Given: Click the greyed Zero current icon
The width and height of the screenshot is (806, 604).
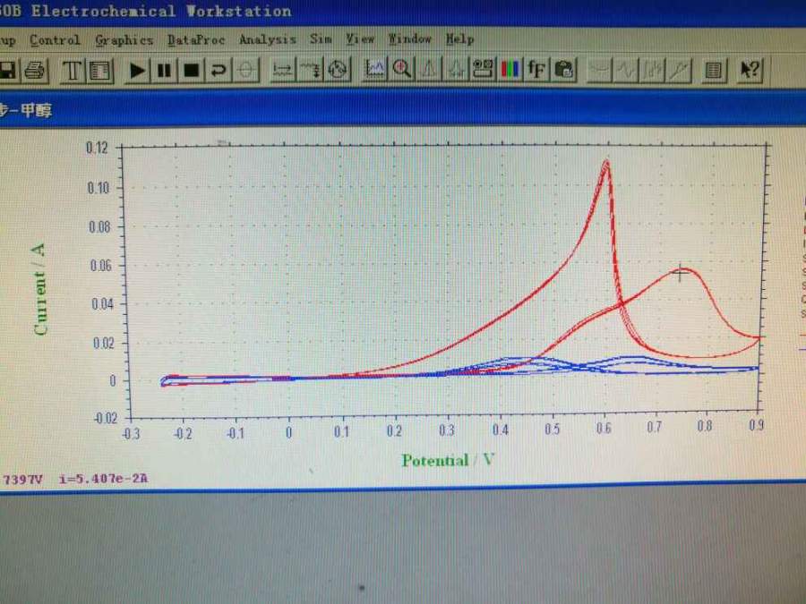Looking at the screenshot, I should (245, 71).
